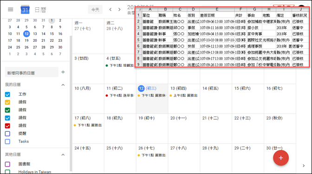The image size is (312, 174).
Task: Open the main hamburger menu
Action: (x=11, y=9)
